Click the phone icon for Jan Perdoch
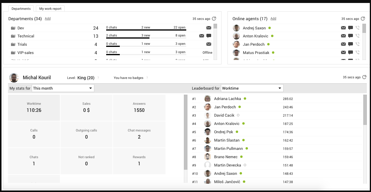The width and height of the screenshot is (371, 192). [357, 44]
